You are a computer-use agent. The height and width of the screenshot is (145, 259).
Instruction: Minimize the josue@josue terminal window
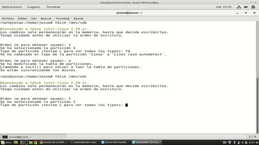[238, 13]
